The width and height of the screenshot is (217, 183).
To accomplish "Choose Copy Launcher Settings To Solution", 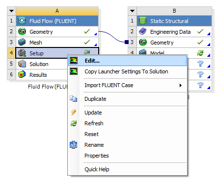I will click(127, 71).
